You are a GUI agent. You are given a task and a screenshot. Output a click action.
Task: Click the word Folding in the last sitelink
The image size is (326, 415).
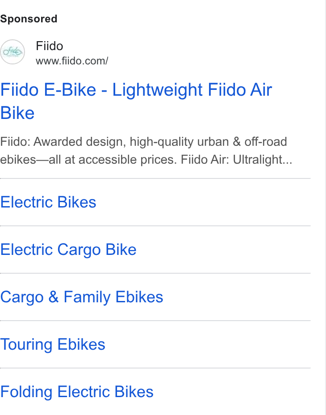26,392
